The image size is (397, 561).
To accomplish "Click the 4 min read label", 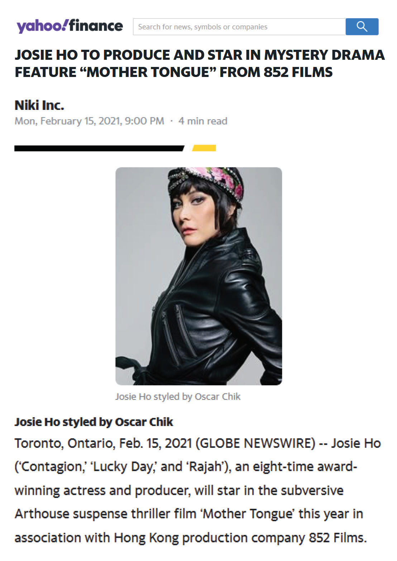I will (203, 121).
